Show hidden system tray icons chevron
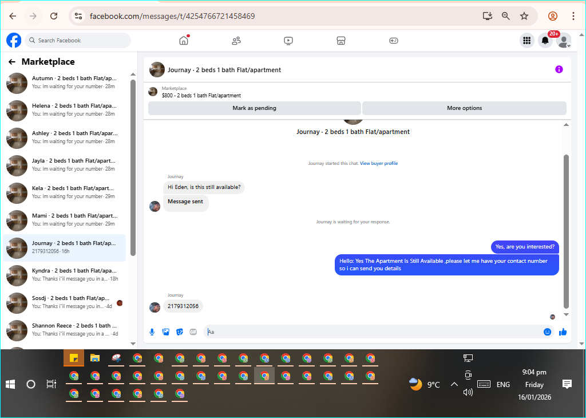Screen dimensions: 586x418 pyautogui.click(x=454, y=384)
